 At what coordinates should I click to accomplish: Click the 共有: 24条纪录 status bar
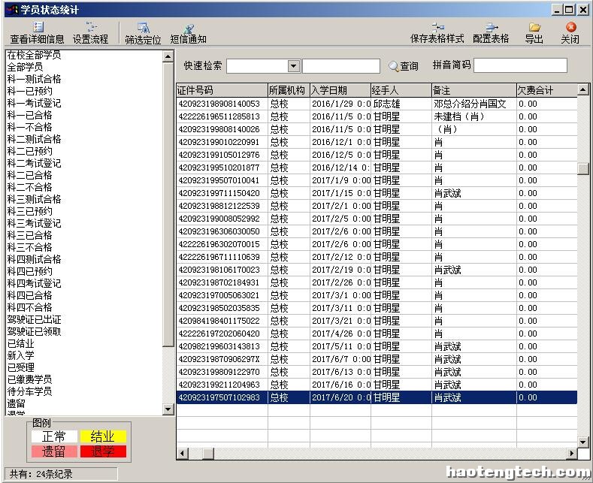(x=61, y=474)
